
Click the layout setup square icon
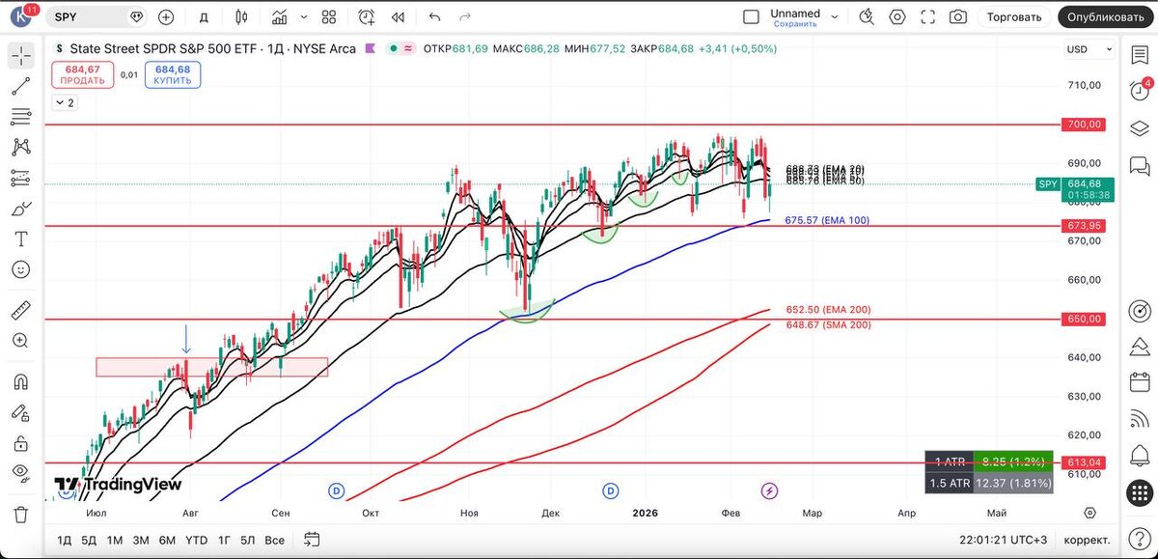click(x=751, y=16)
